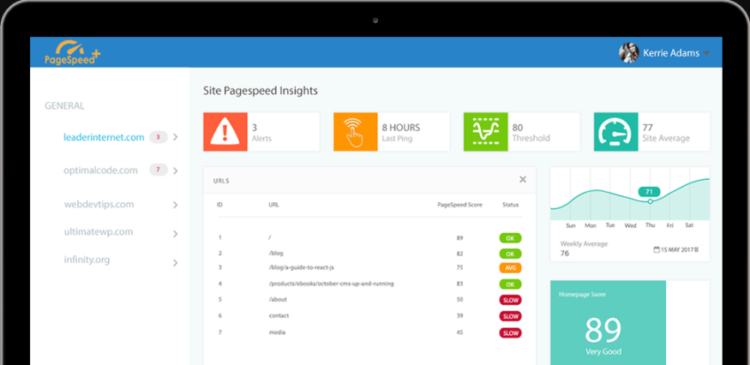
Task: Click the calendar icon beside the date
Action: coord(657,249)
